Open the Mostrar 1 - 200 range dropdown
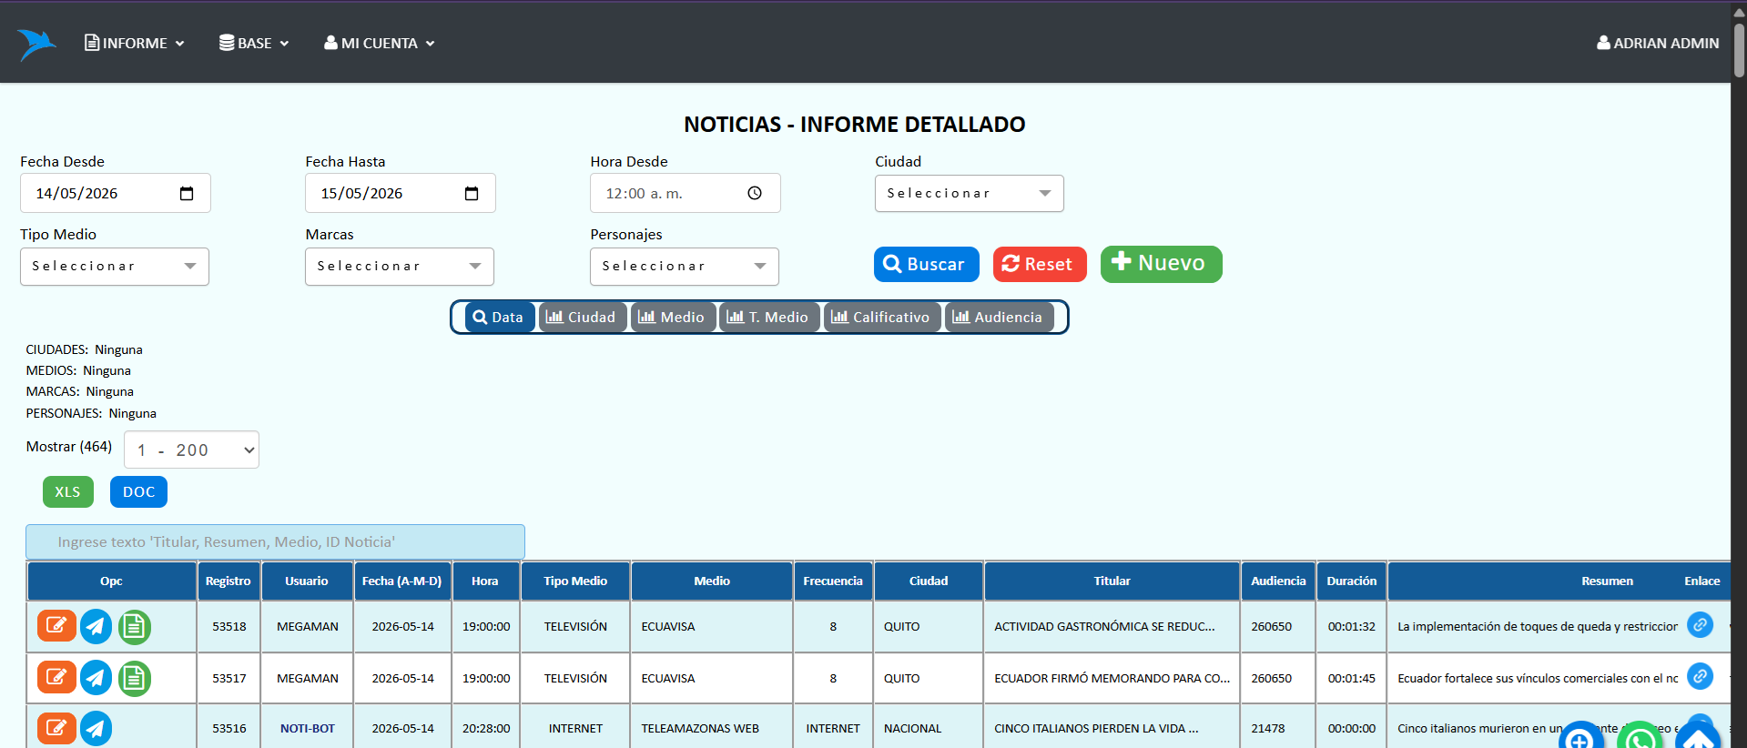 pos(191,450)
